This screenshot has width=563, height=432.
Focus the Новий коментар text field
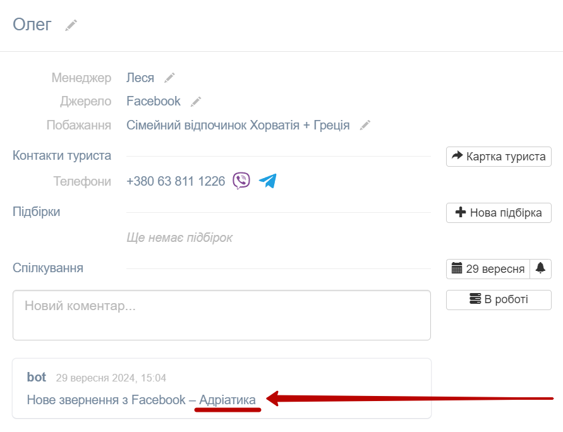coord(222,315)
